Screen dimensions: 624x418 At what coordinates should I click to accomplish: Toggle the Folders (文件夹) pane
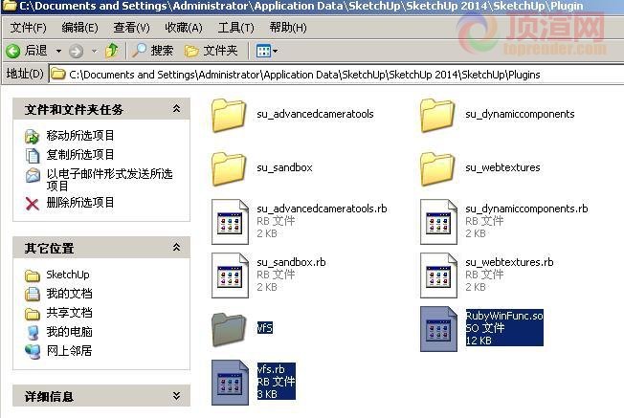coord(211,51)
